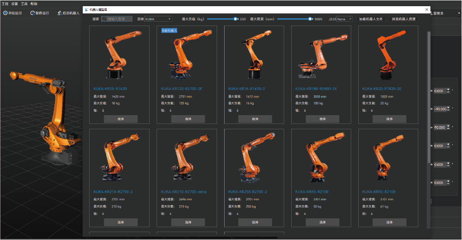Click stepper arrows of the 90.000 joint field
The width and height of the screenshot is (462, 240).
(x=448, y=127)
